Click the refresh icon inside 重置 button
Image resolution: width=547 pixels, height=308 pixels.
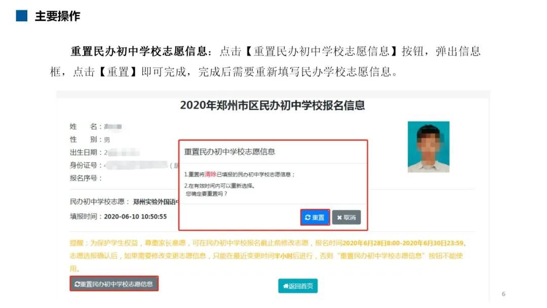click(307, 217)
